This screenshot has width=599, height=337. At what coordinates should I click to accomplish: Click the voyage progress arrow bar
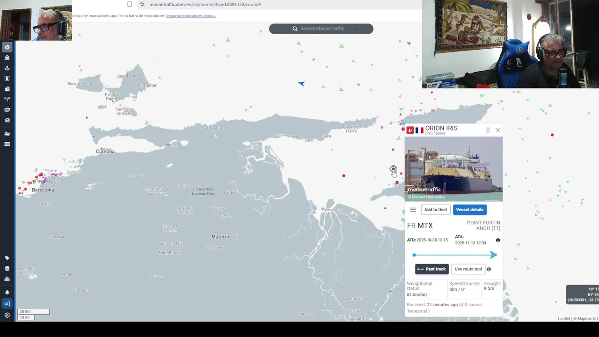coord(454,255)
